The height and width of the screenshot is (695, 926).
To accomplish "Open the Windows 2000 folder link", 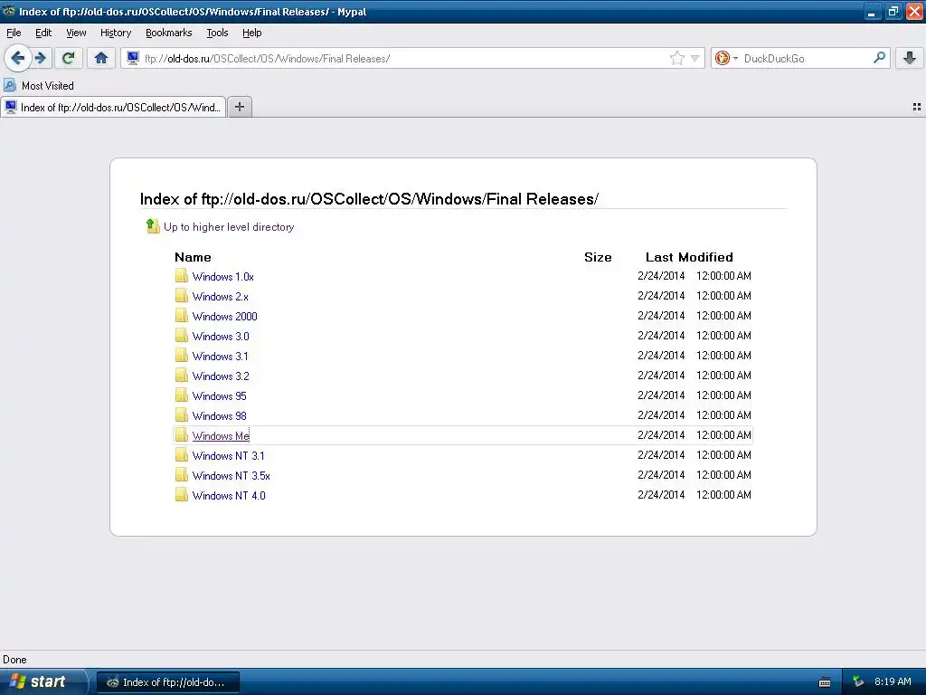I will (224, 316).
